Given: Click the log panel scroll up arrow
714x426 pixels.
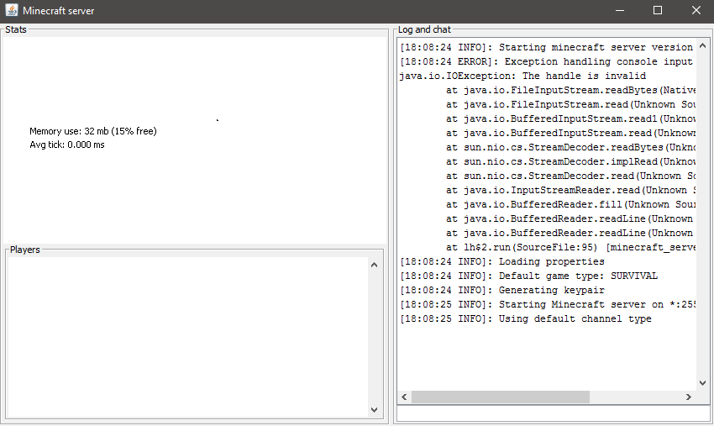Looking at the screenshot, I should [702, 45].
